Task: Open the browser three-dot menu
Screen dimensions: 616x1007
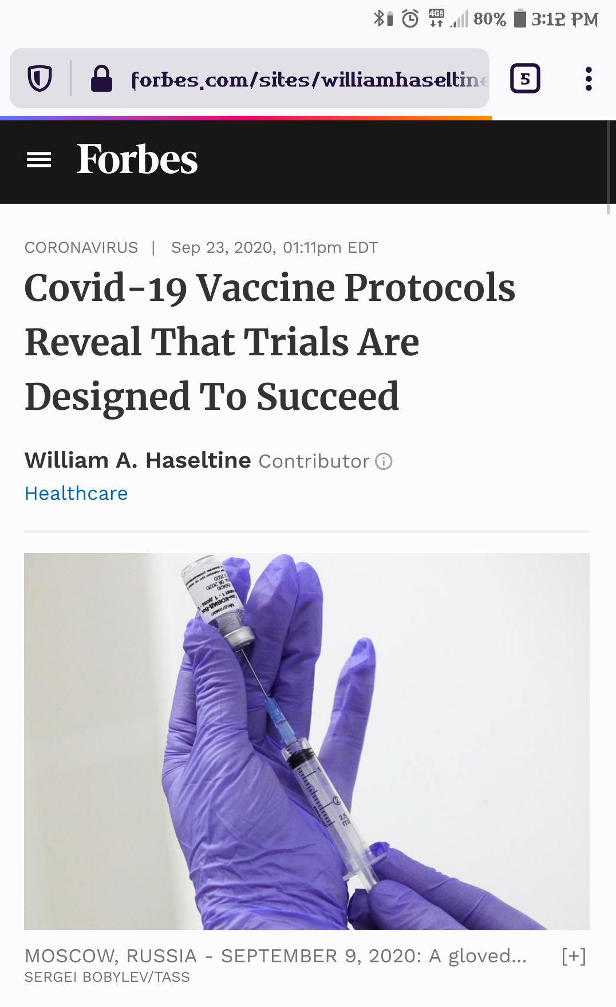Action: tap(588, 79)
